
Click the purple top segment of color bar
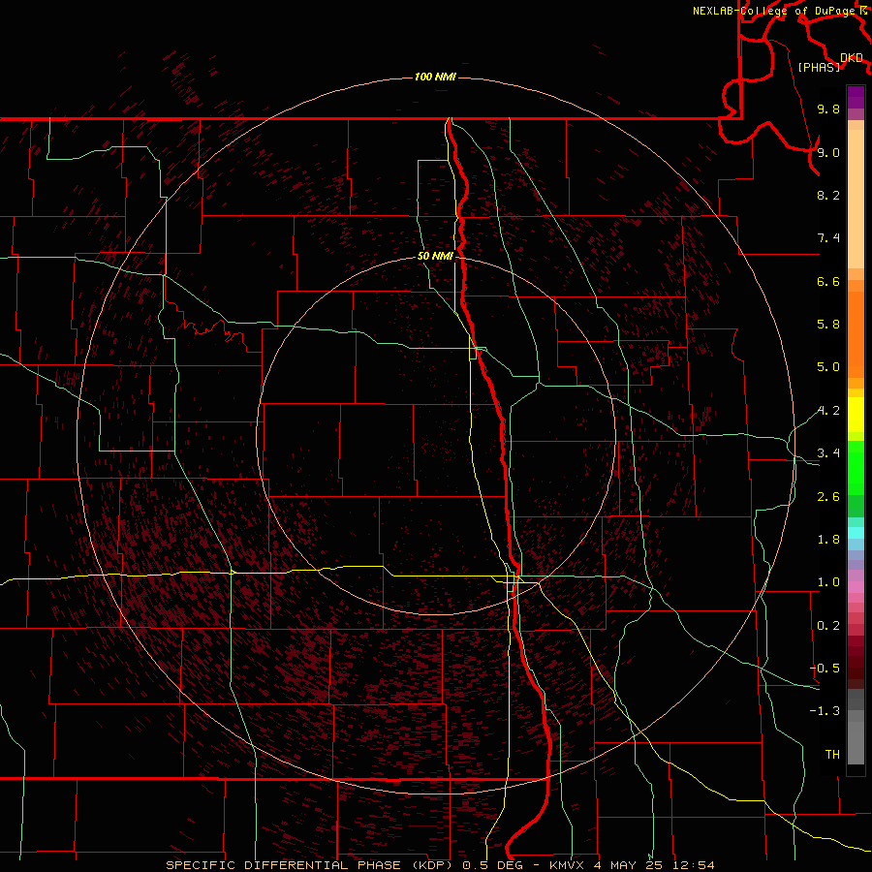point(856,97)
